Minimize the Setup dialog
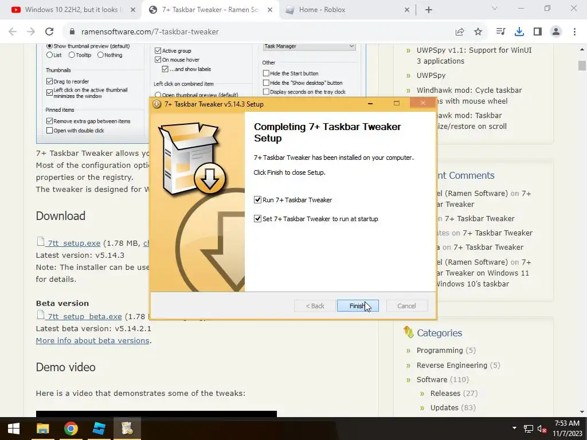This screenshot has width=587, height=440. click(x=370, y=104)
